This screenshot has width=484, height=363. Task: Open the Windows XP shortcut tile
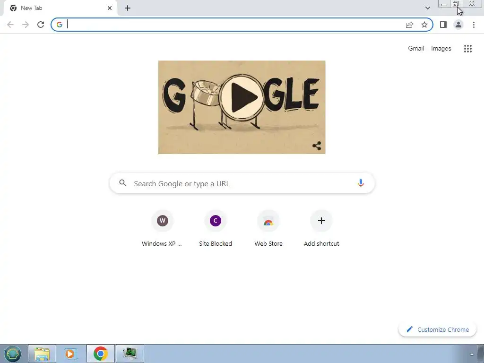click(x=162, y=229)
